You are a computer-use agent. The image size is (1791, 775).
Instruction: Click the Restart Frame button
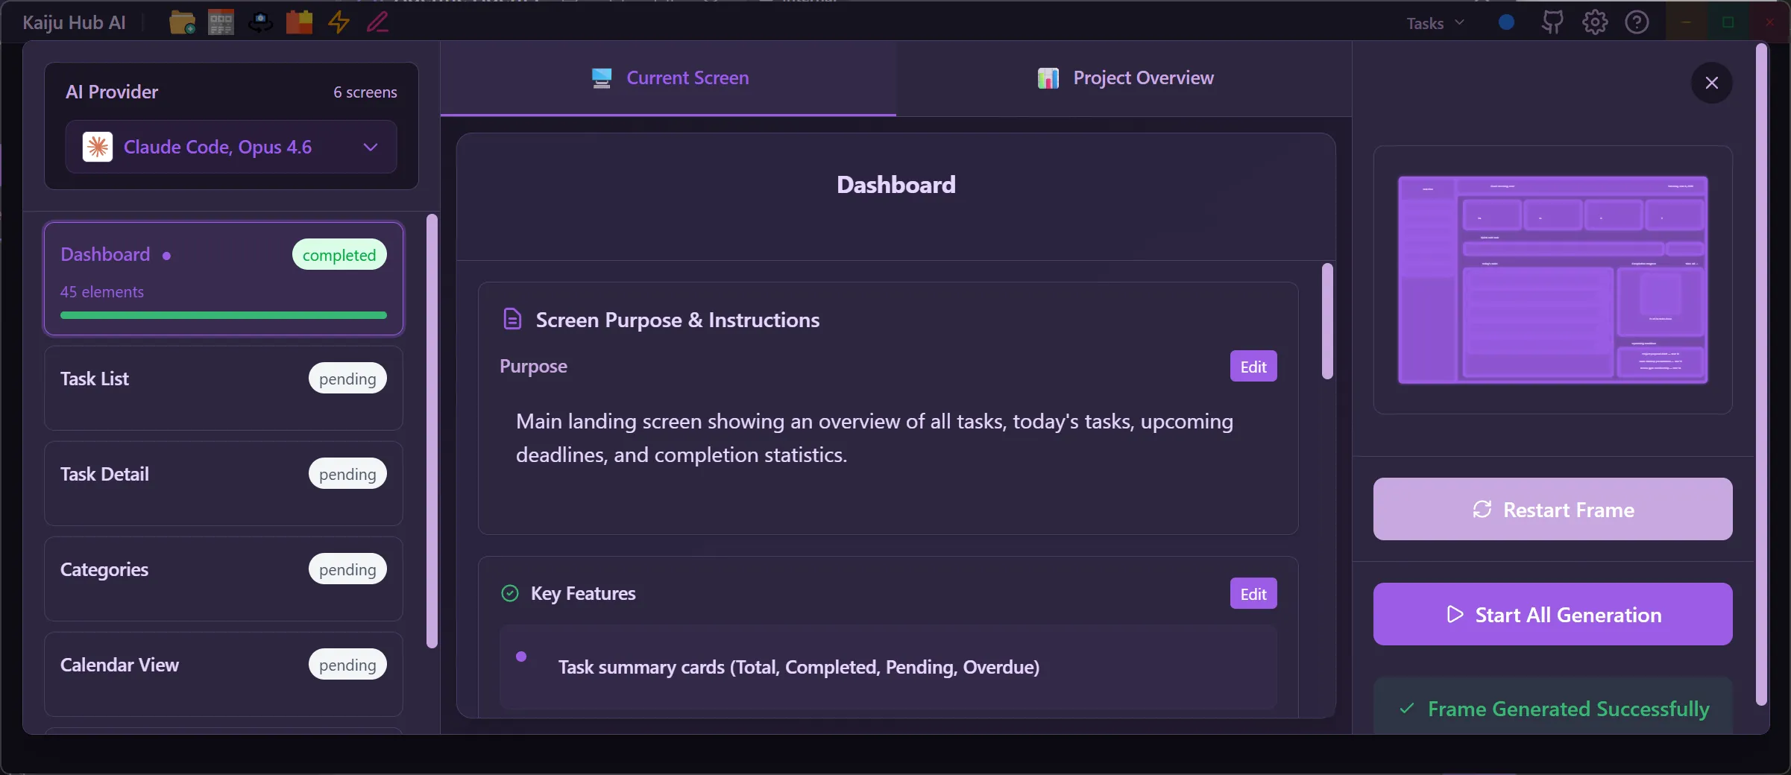coord(1553,509)
